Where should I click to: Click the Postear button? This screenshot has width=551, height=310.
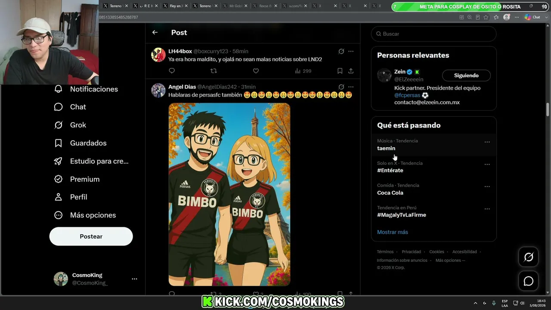pos(91,236)
